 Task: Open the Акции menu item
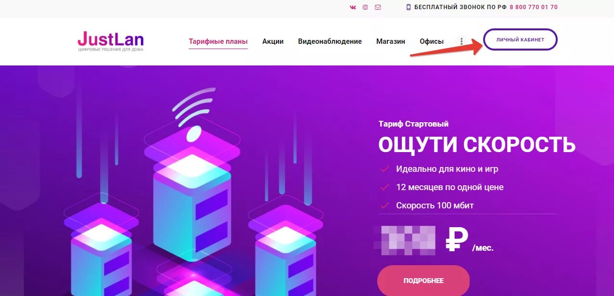(x=273, y=41)
